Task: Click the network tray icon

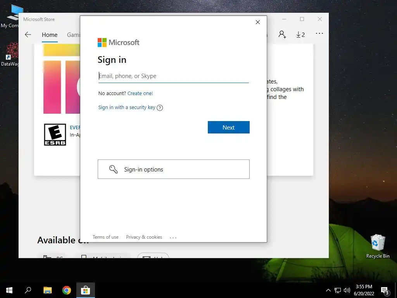Action: 338,290
